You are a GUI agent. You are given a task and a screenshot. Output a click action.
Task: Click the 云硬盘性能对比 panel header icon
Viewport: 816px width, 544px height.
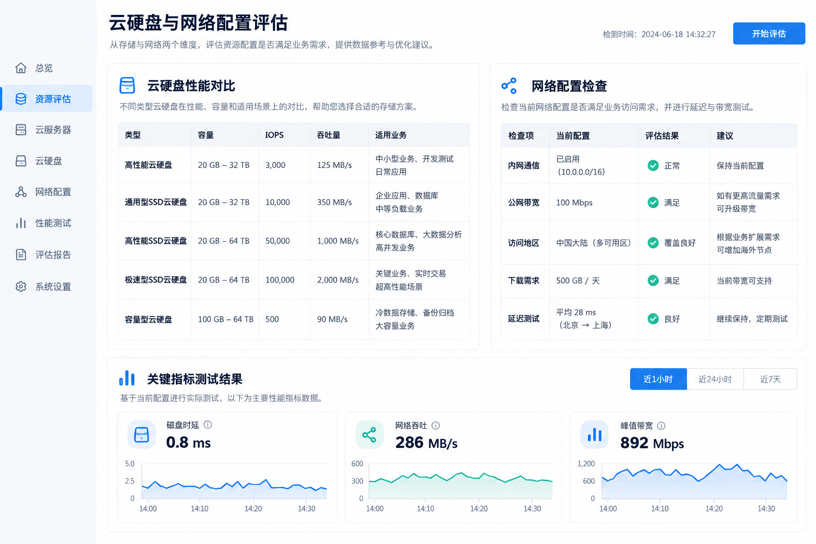pyautogui.click(x=127, y=86)
